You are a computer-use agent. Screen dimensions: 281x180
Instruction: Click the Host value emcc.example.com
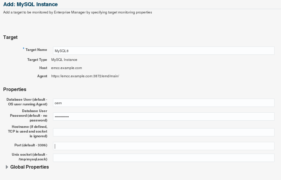tap(67, 68)
